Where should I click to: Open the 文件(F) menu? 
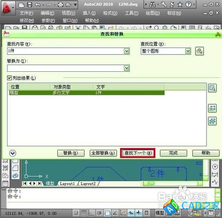(27, 13)
